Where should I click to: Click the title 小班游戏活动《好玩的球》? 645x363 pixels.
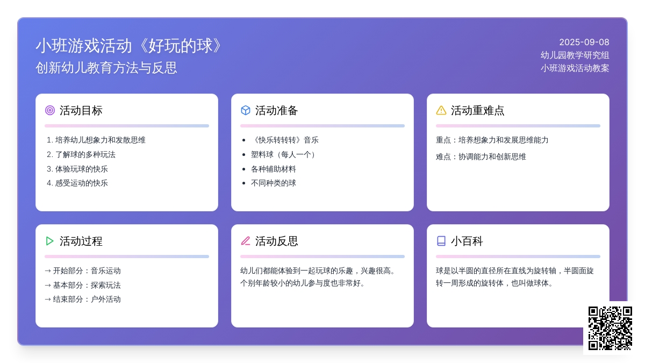(x=130, y=46)
